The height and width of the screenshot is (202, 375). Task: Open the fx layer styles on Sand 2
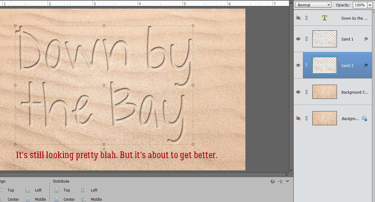tap(366, 65)
